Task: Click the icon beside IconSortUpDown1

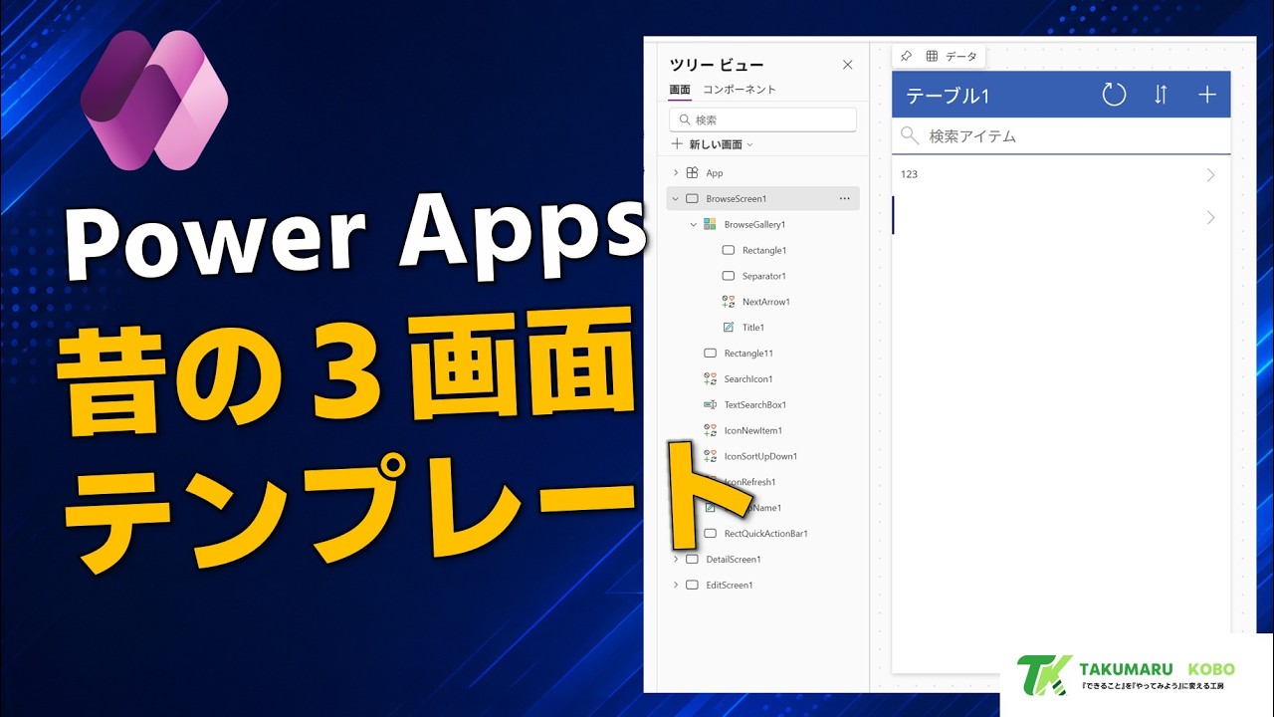Action: point(711,457)
